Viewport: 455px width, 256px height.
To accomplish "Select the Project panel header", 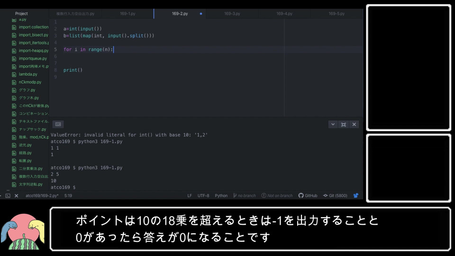I will point(21,14).
